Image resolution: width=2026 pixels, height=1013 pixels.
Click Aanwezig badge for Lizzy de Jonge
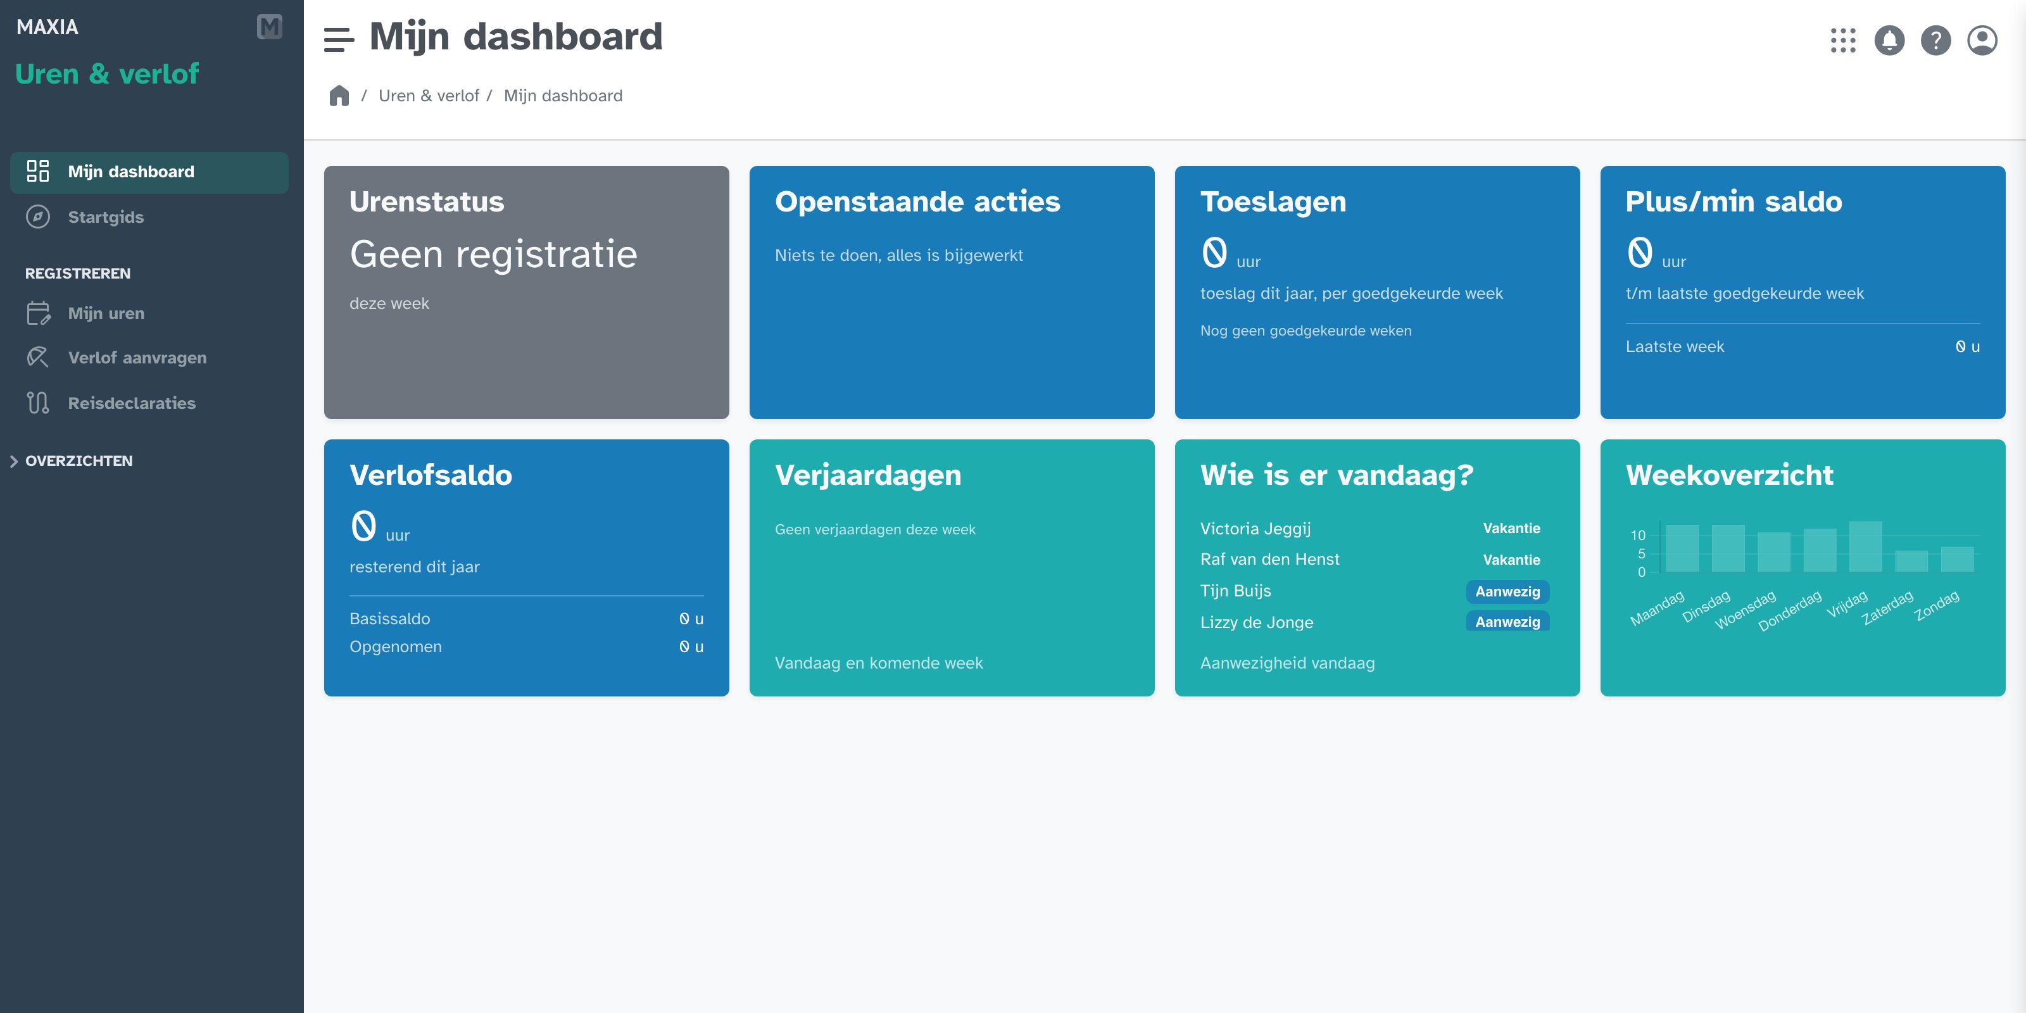pos(1507,621)
